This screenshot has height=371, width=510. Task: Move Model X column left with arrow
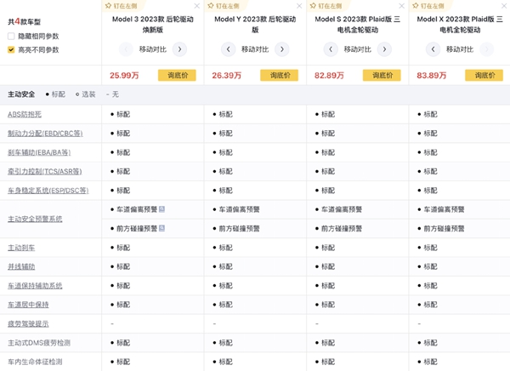[433, 49]
